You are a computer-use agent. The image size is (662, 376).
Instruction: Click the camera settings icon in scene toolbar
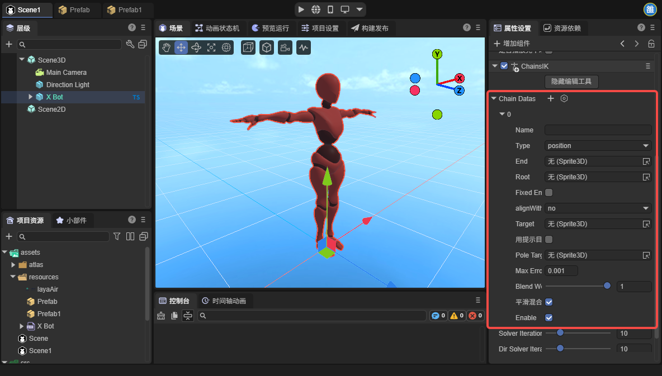(x=285, y=47)
